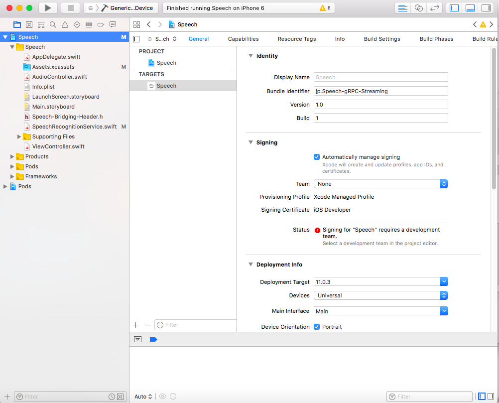Switch to the Build Phases tab

436,39
